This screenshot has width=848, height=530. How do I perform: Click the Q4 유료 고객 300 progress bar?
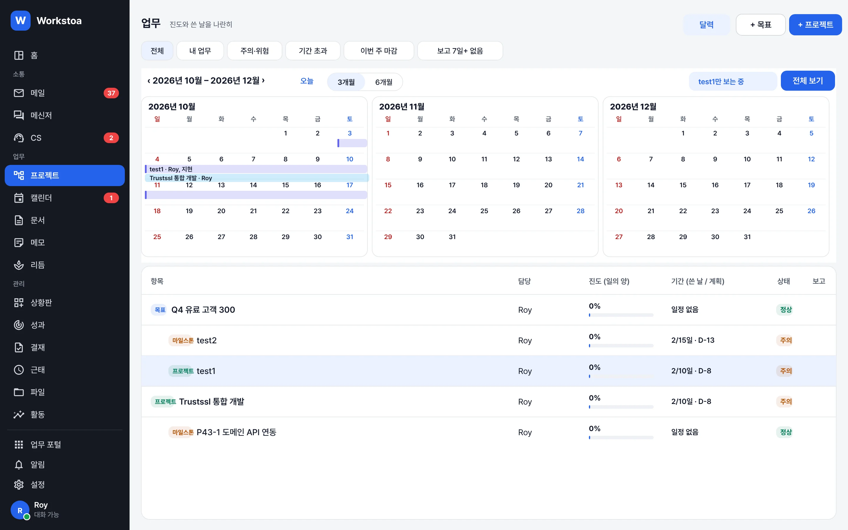[621, 315]
